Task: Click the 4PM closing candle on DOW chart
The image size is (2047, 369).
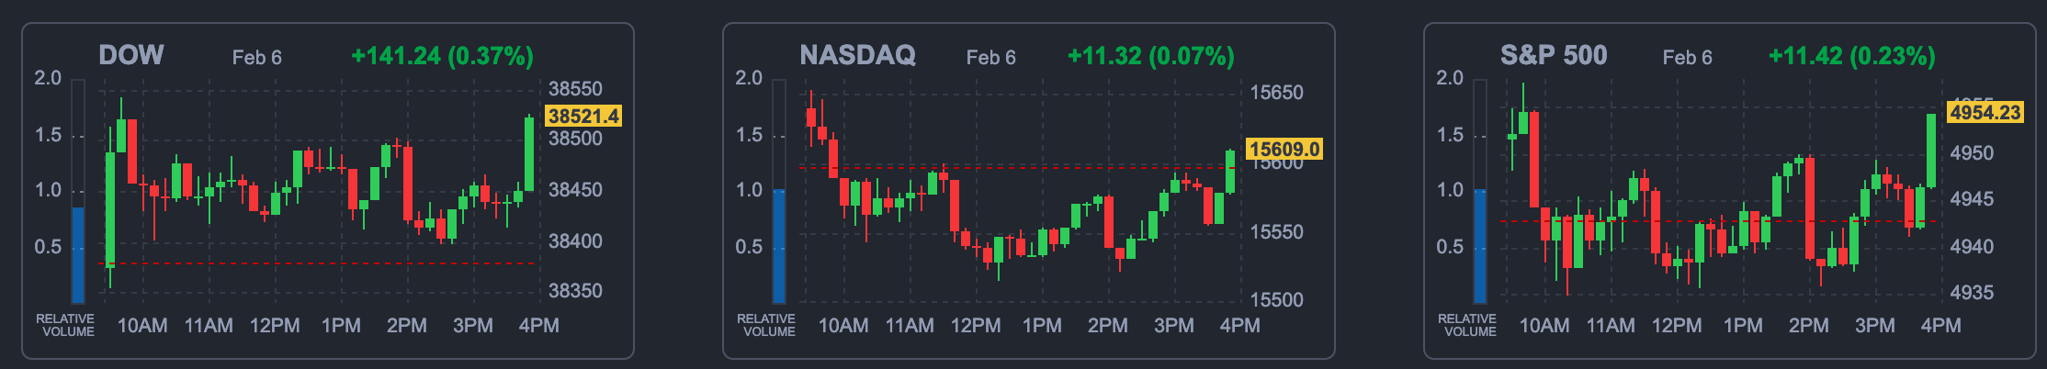Action: tap(529, 153)
